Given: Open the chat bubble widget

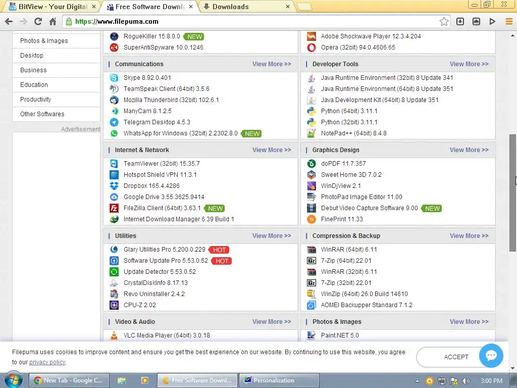Looking at the screenshot, I should [491, 355].
